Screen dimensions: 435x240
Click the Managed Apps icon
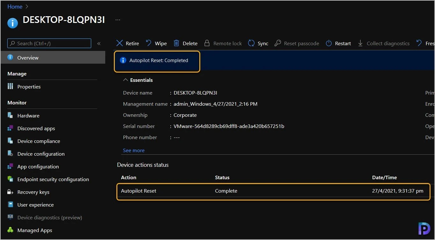click(11, 230)
